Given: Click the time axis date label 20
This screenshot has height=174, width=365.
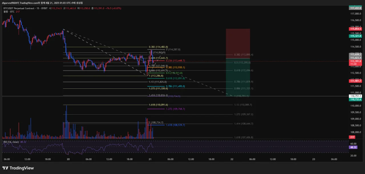Looking at the screenshot, I should coord(68,159).
